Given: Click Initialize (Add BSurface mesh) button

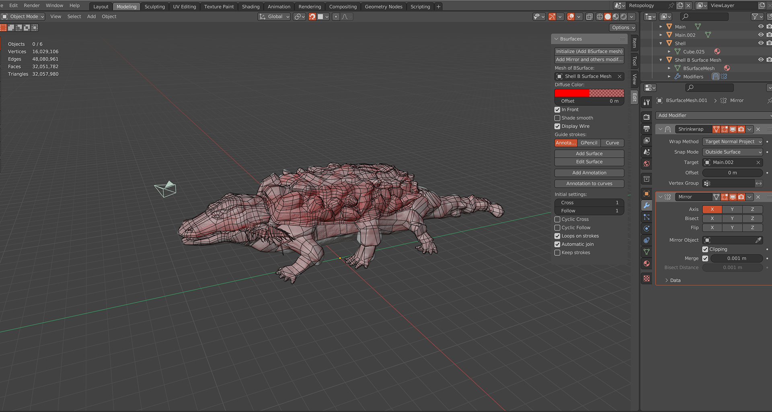Looking at the screenshot, I should pyautogui.click(x=589, y=51).
